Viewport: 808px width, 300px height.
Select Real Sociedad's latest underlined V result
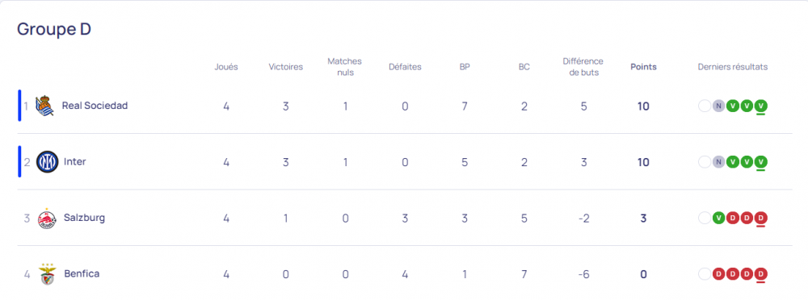pyautogui.click(x=761, y=106)
